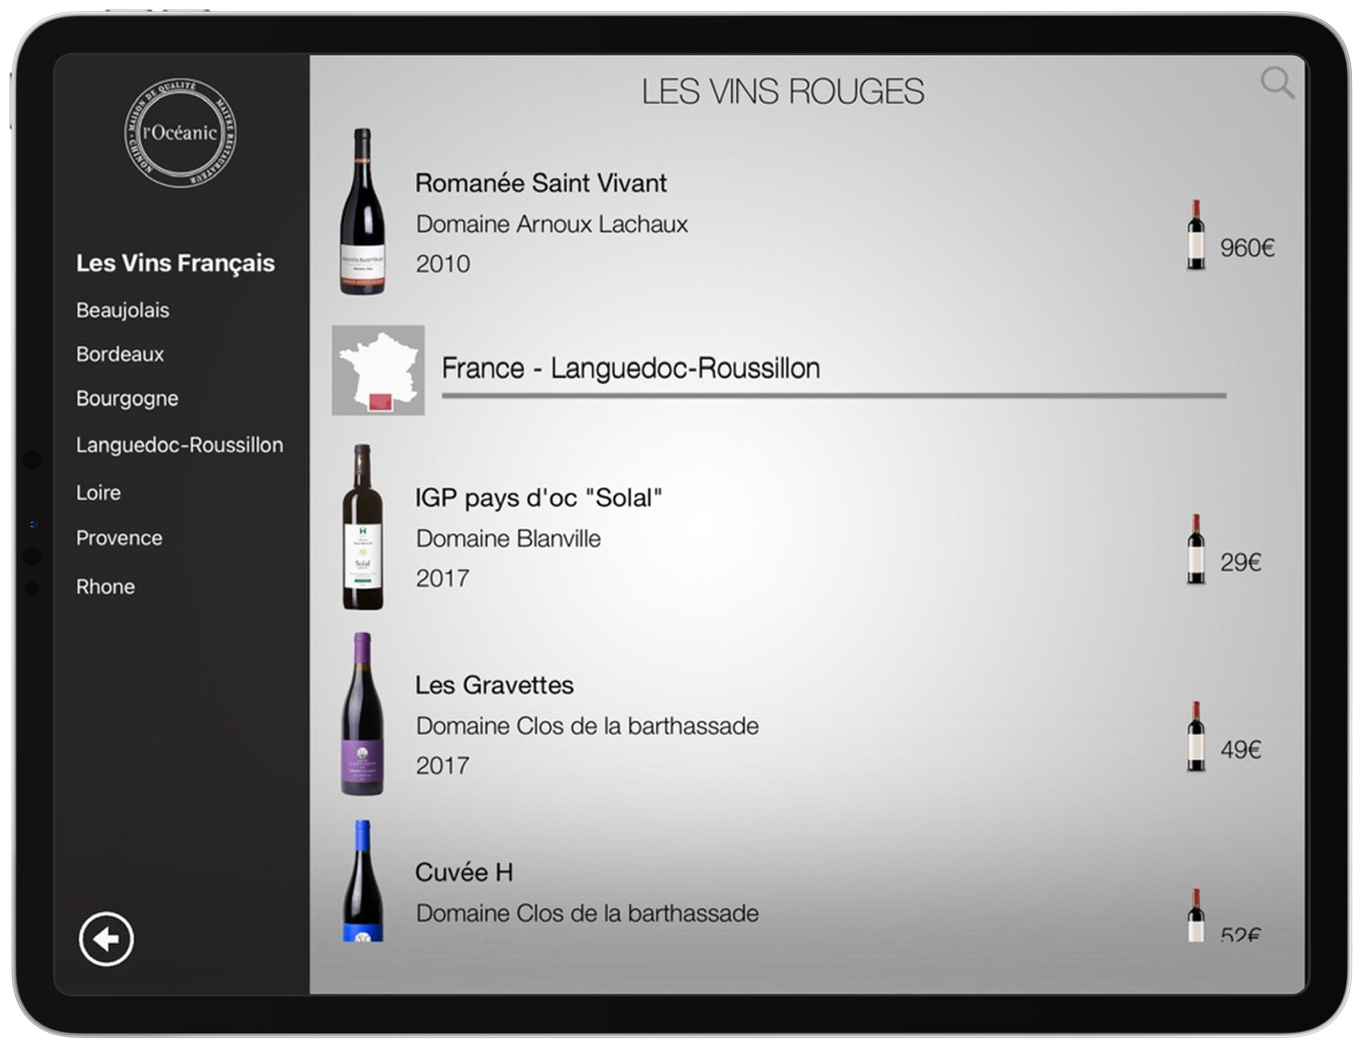1363x1049 pixels.
Task: Tap the bottle icon beside 960€
Action: 1196,235
